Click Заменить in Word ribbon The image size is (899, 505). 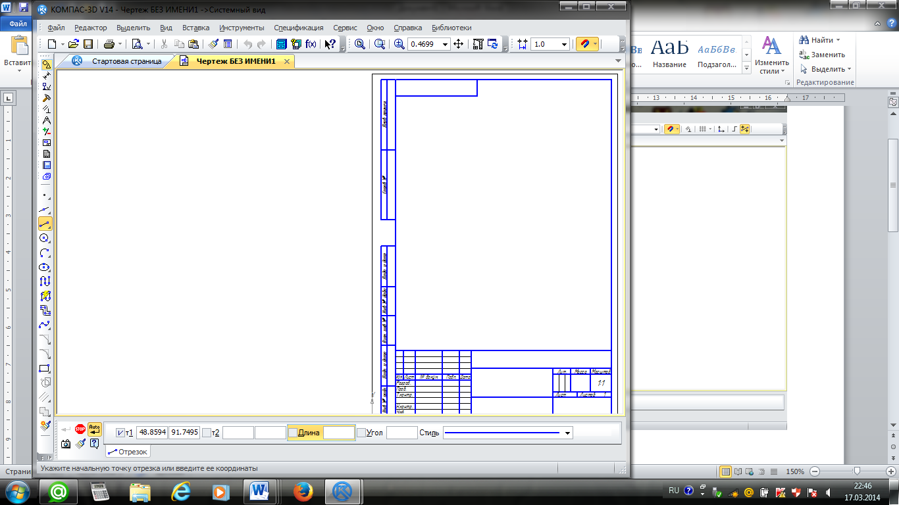coord(822,55)
